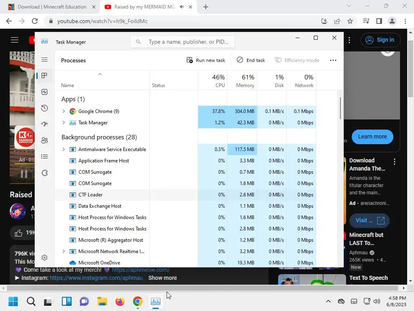
Task: Click the YouTube address bar URL
Action: point(102,21)
